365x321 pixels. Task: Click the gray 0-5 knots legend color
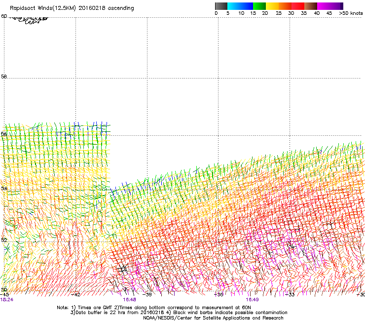coord(221,6)
